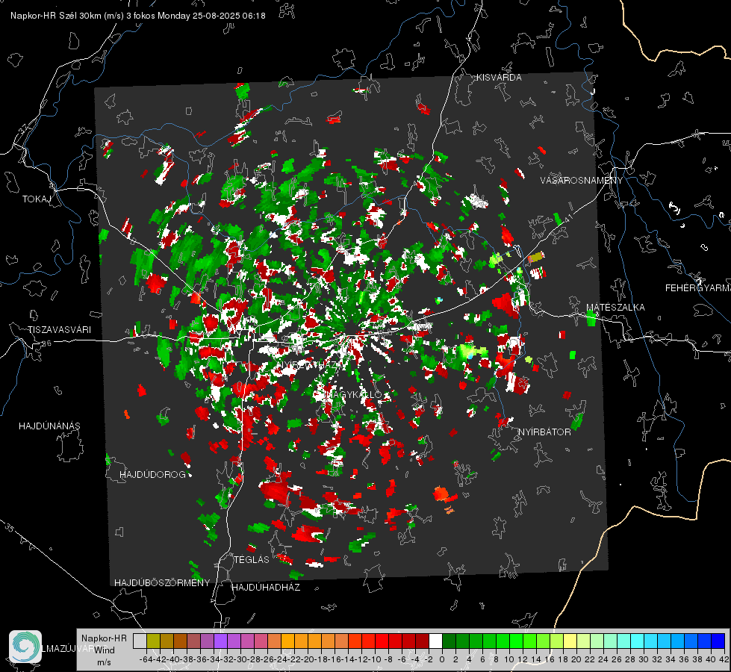731x672 pixels.
Task: Click the 42 value at legend end
Action: click(x=724, y=659)
